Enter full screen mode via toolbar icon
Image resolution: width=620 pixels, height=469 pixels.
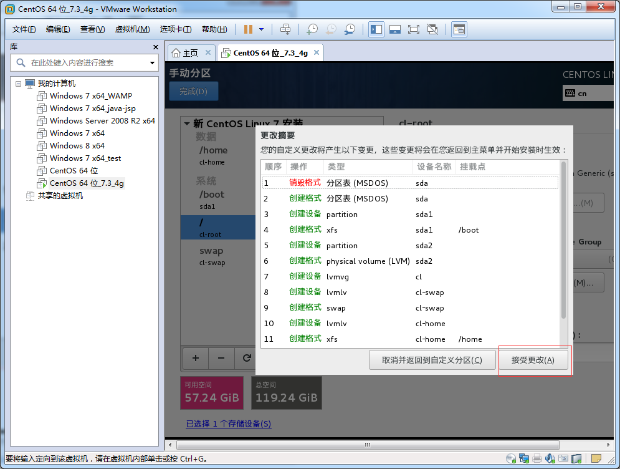[414, 29]
